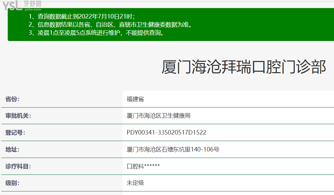Select the 省份 label
This screenshot has width=334, height=195.
tap(12, 99)
